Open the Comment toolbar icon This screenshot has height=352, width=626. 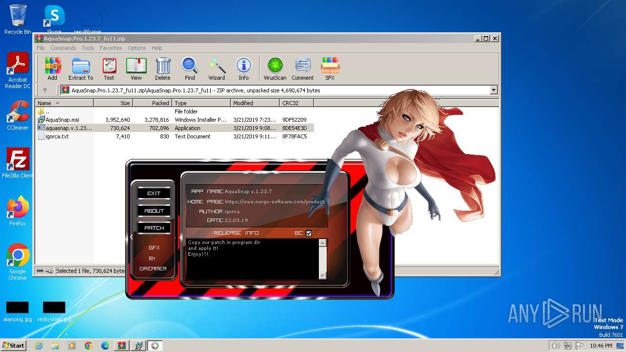click(x=303, y=68)
